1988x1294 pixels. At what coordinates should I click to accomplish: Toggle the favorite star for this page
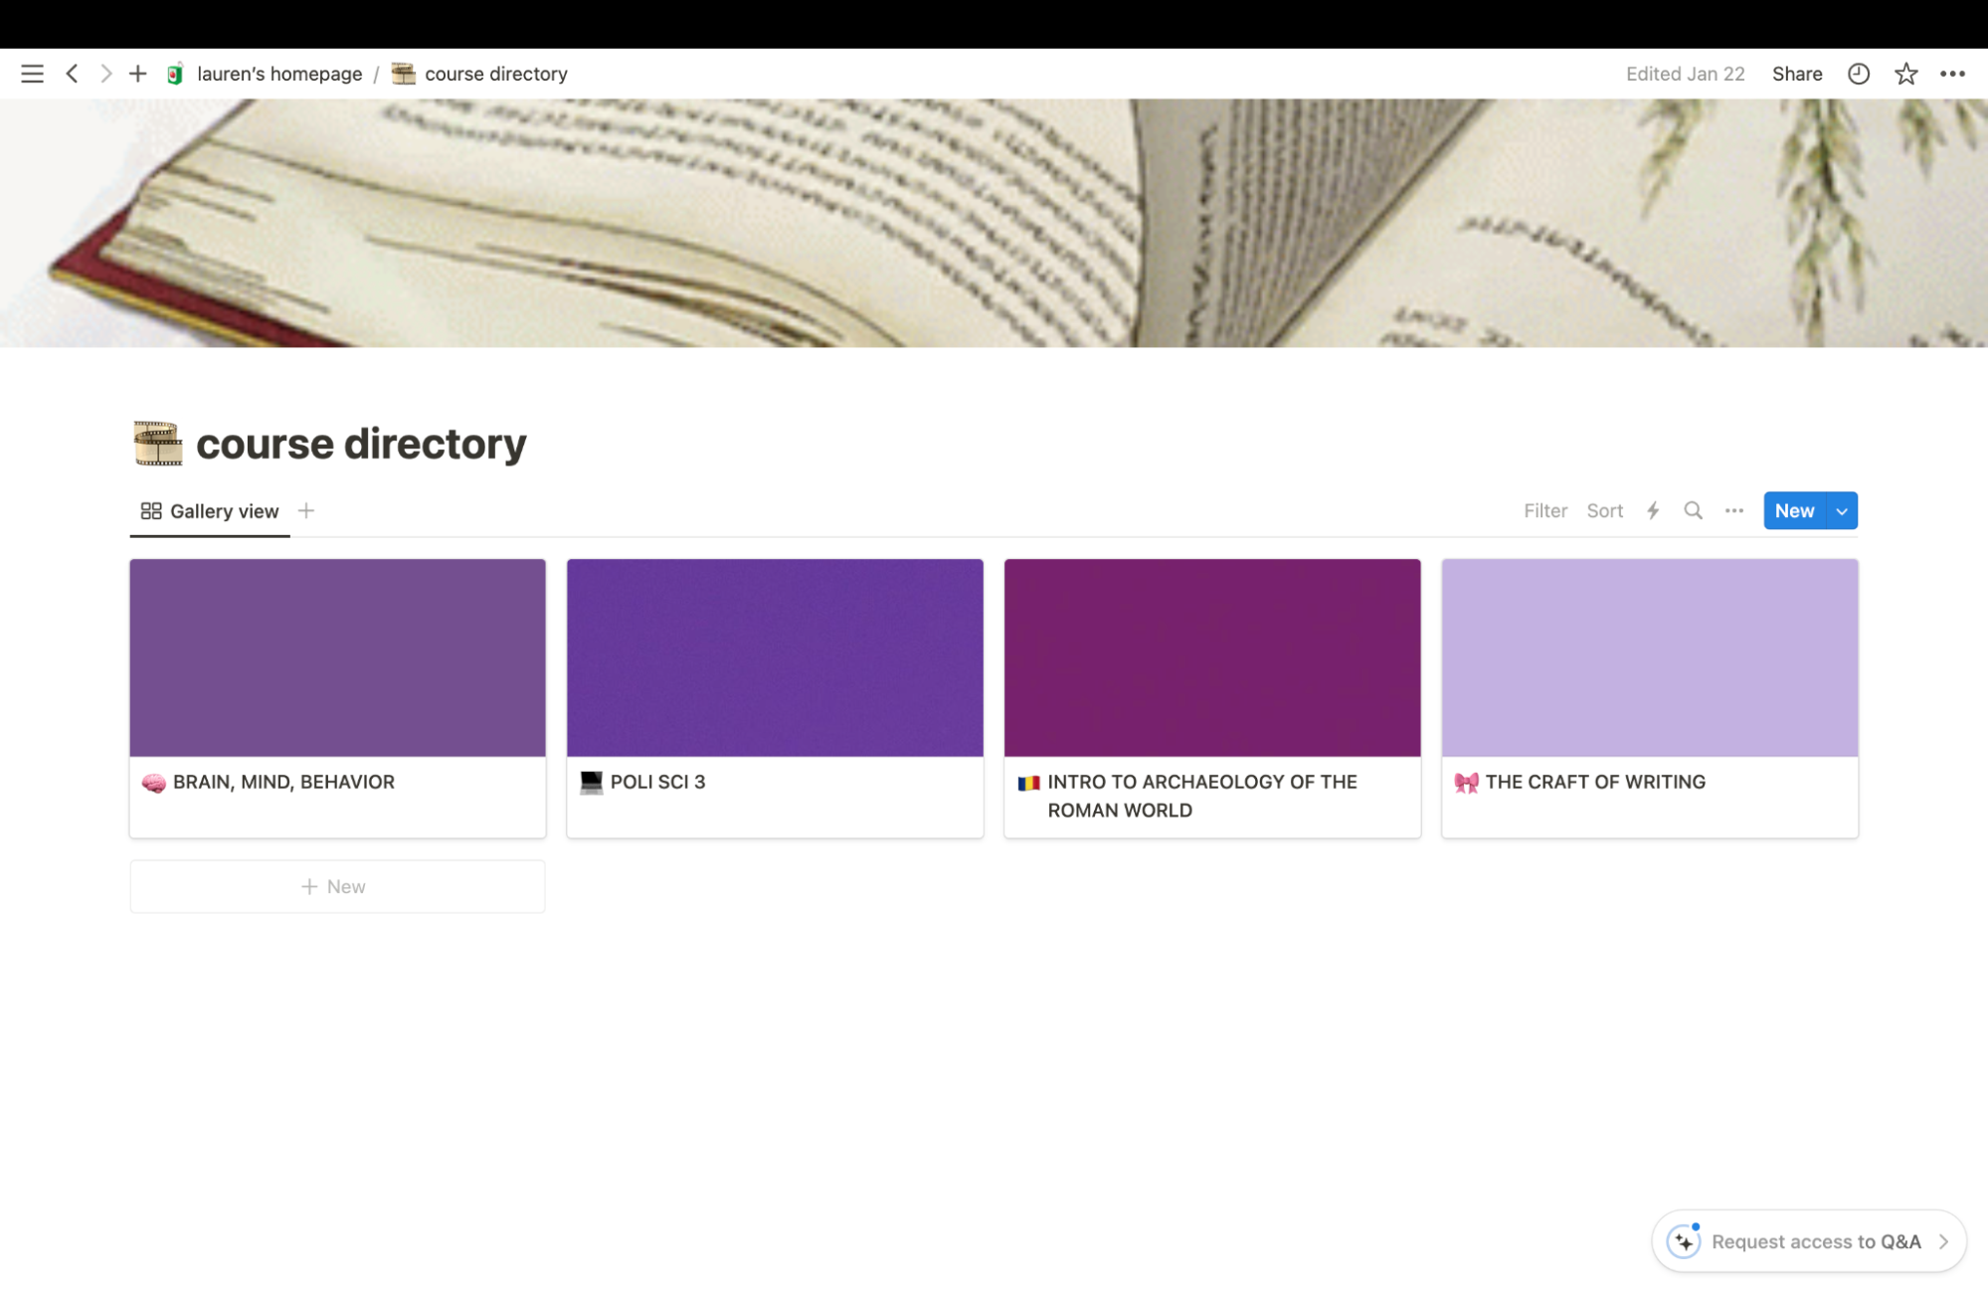1905,73
